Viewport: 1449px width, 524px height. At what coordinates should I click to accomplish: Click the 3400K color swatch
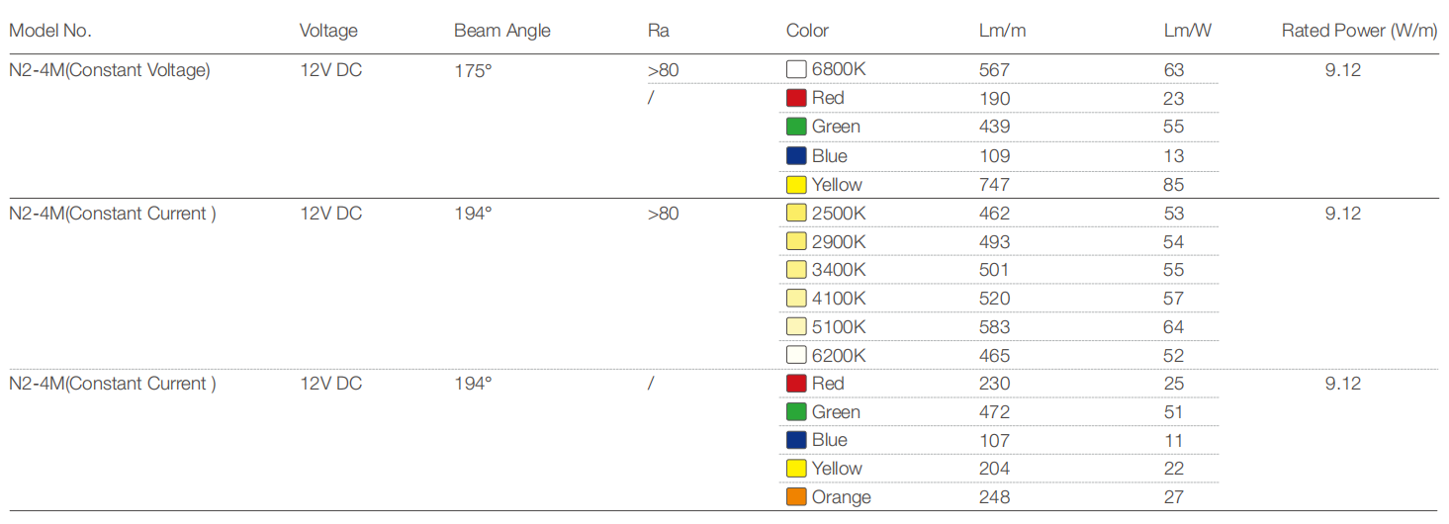tap(796, 270)
